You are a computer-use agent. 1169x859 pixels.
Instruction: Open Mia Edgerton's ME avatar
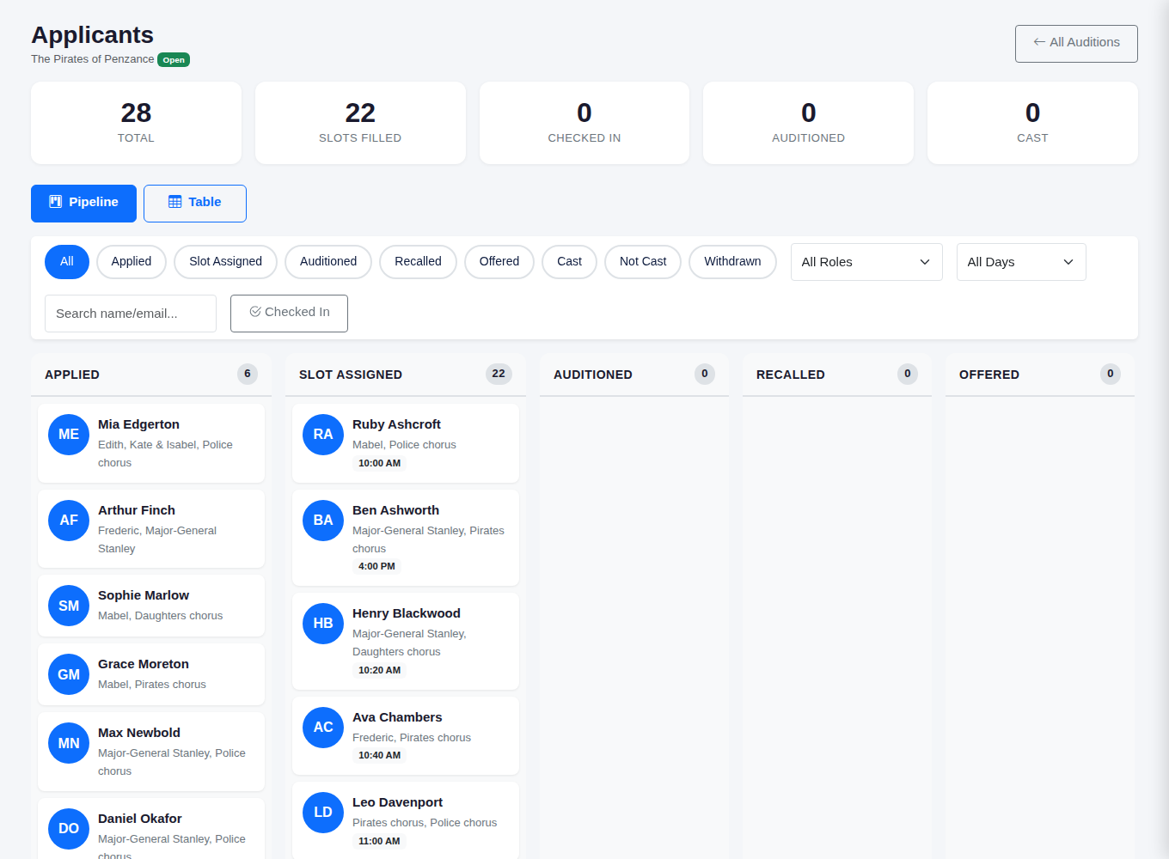[x=69, y=435]
